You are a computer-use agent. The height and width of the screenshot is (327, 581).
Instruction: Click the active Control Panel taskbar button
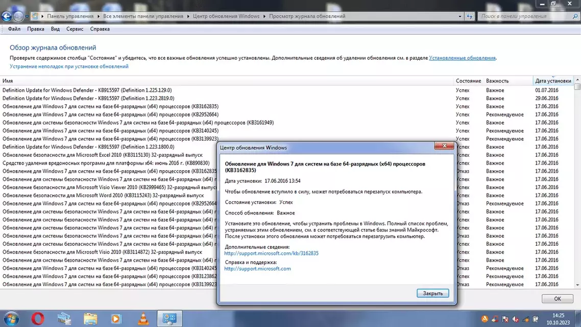click(x=170, y=318)
